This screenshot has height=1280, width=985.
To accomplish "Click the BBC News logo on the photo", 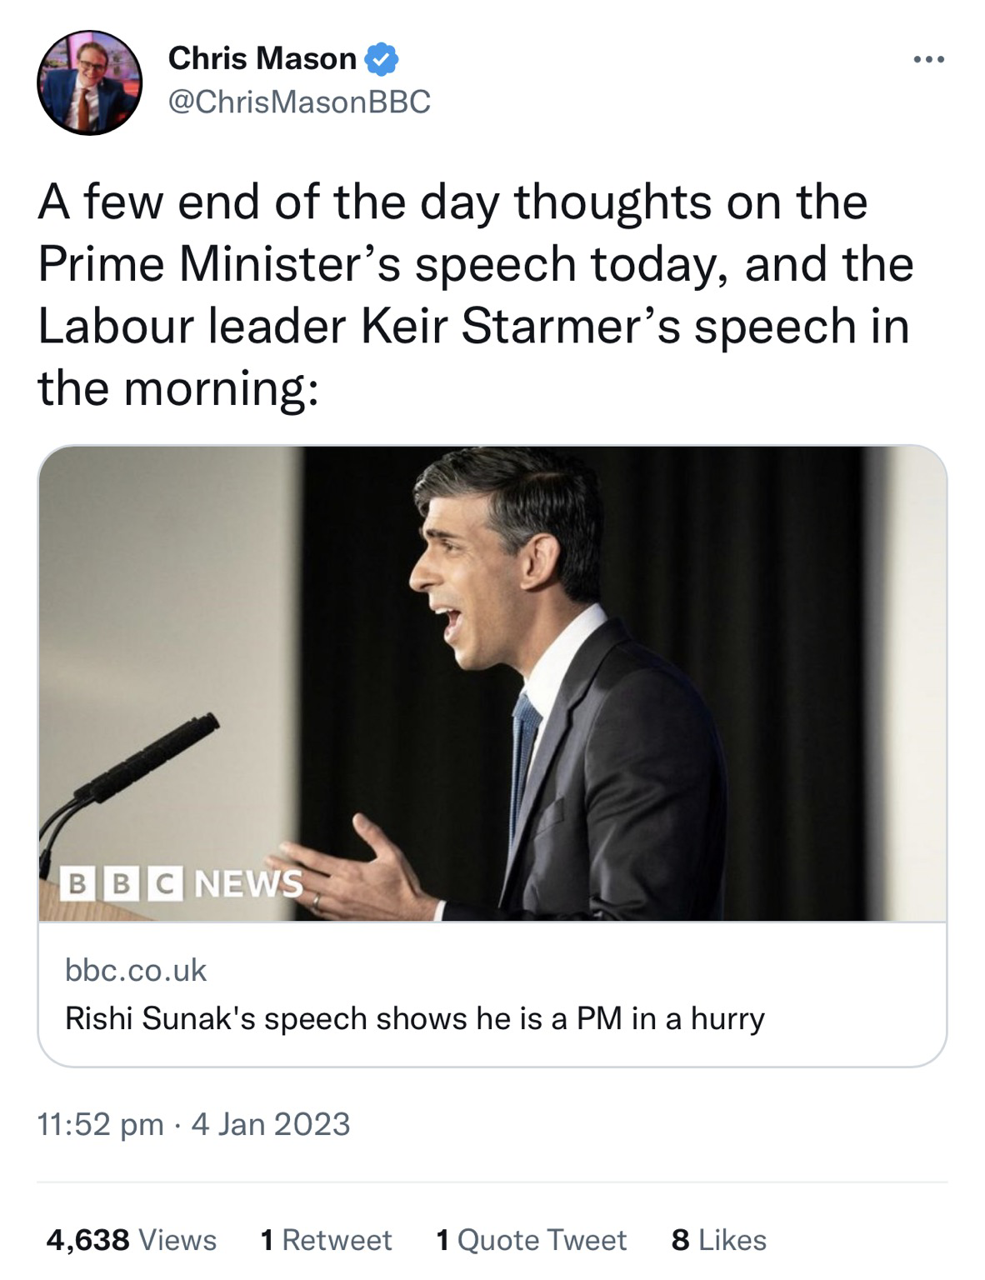I will pyautogui.click(x=183, y=882).
